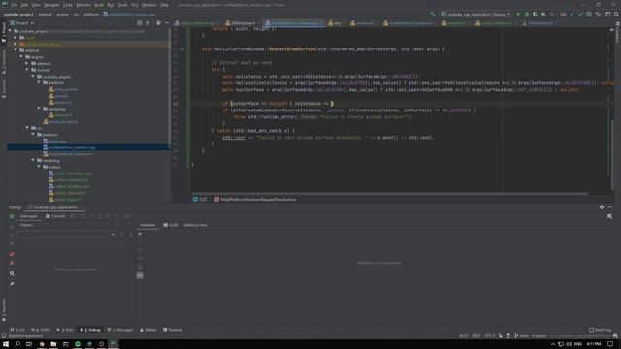Open the File menu
The image size is (621, 349).
(15, 5)
